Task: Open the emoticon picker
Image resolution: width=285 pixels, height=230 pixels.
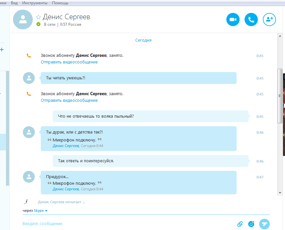Action: [251, 224]
